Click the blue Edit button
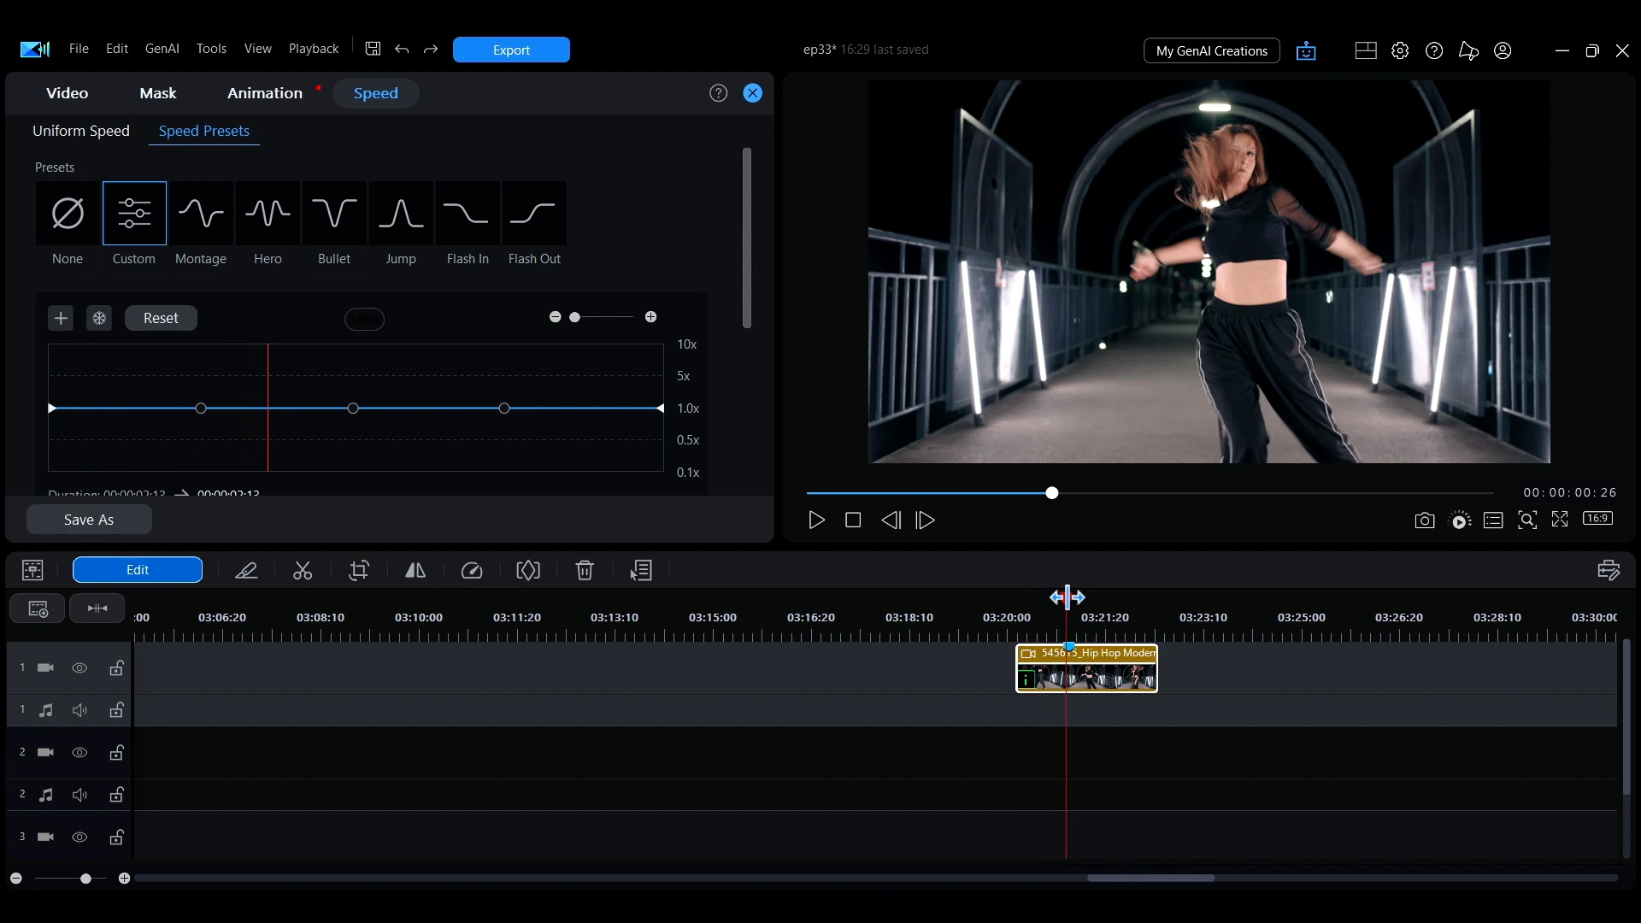The width and height of the screenshot is (1641, 923). pos(138,570)
